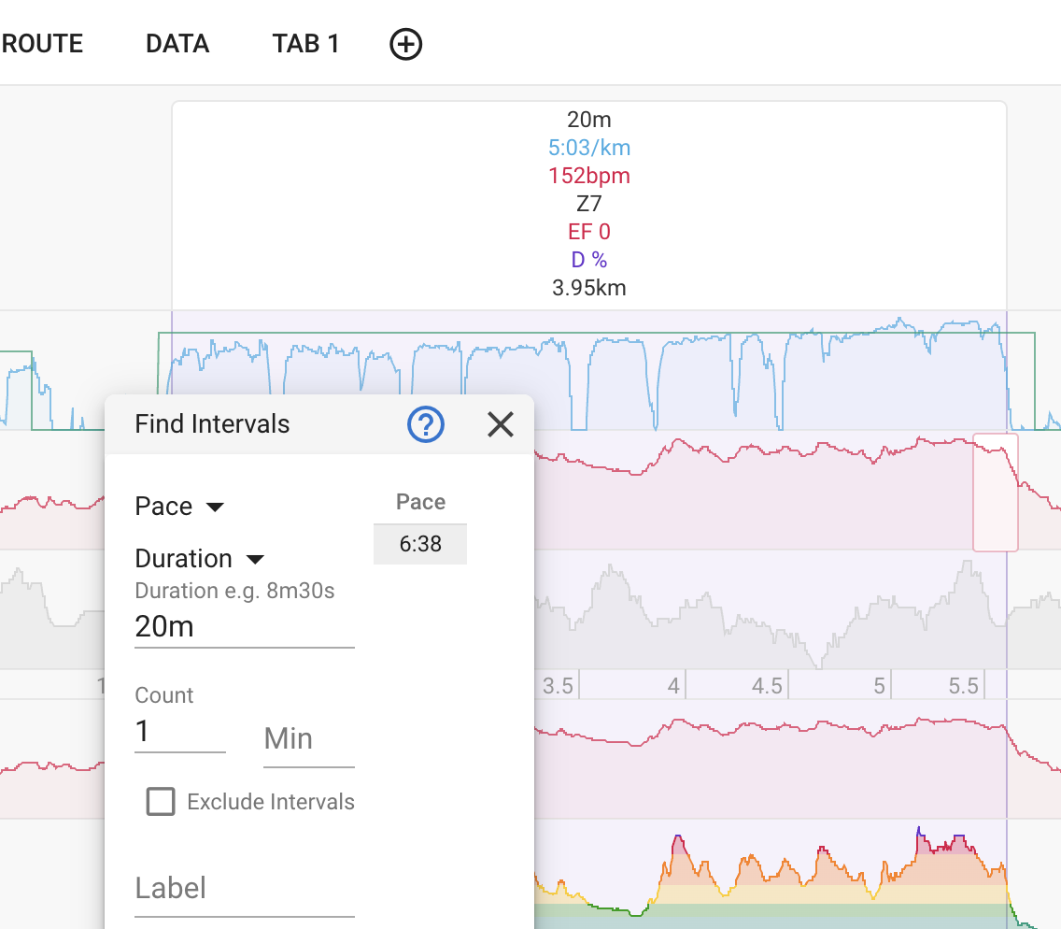Expand the Pace metric dropdown

[x=179, y=507]
